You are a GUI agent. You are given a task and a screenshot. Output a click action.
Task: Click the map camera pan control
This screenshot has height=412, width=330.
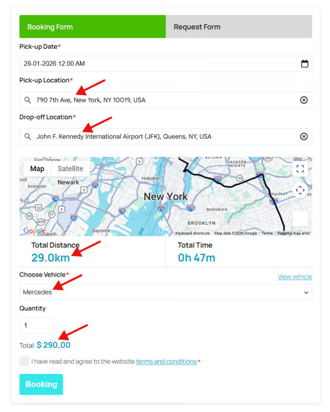click(300, 190)
